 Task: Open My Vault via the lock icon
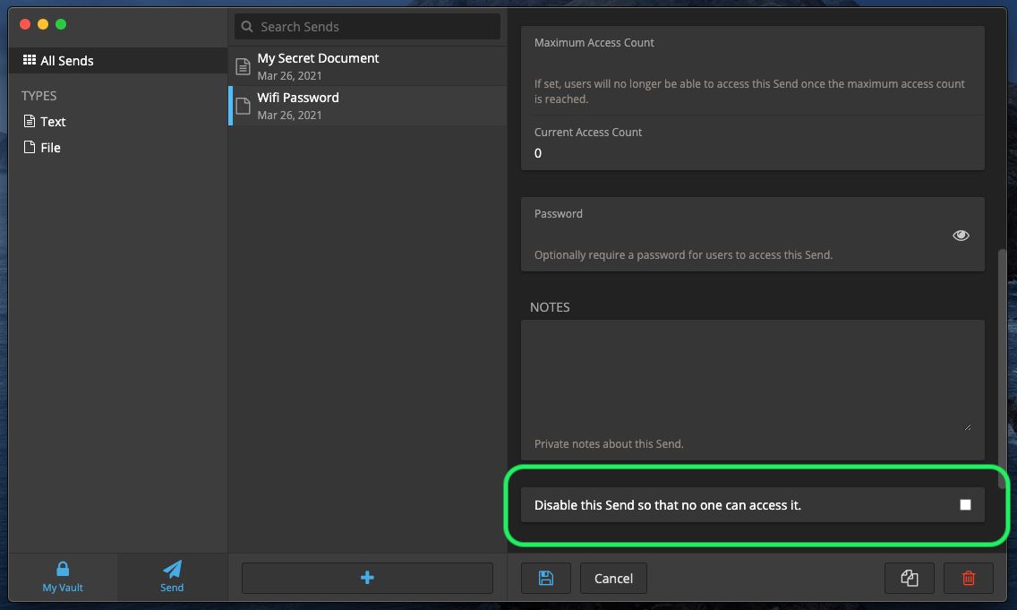(63, 577)
